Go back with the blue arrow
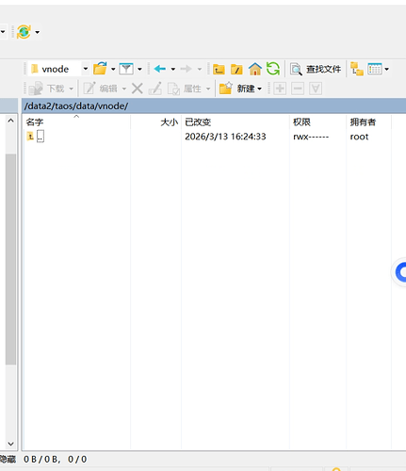Screen dimensions: 406x471 coord(160,69)
